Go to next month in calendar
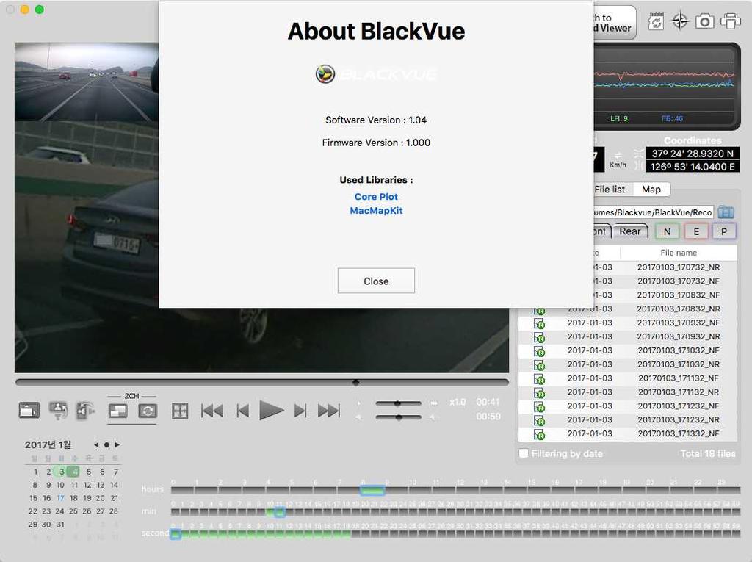The image size is (752, 562). (117, 445)
